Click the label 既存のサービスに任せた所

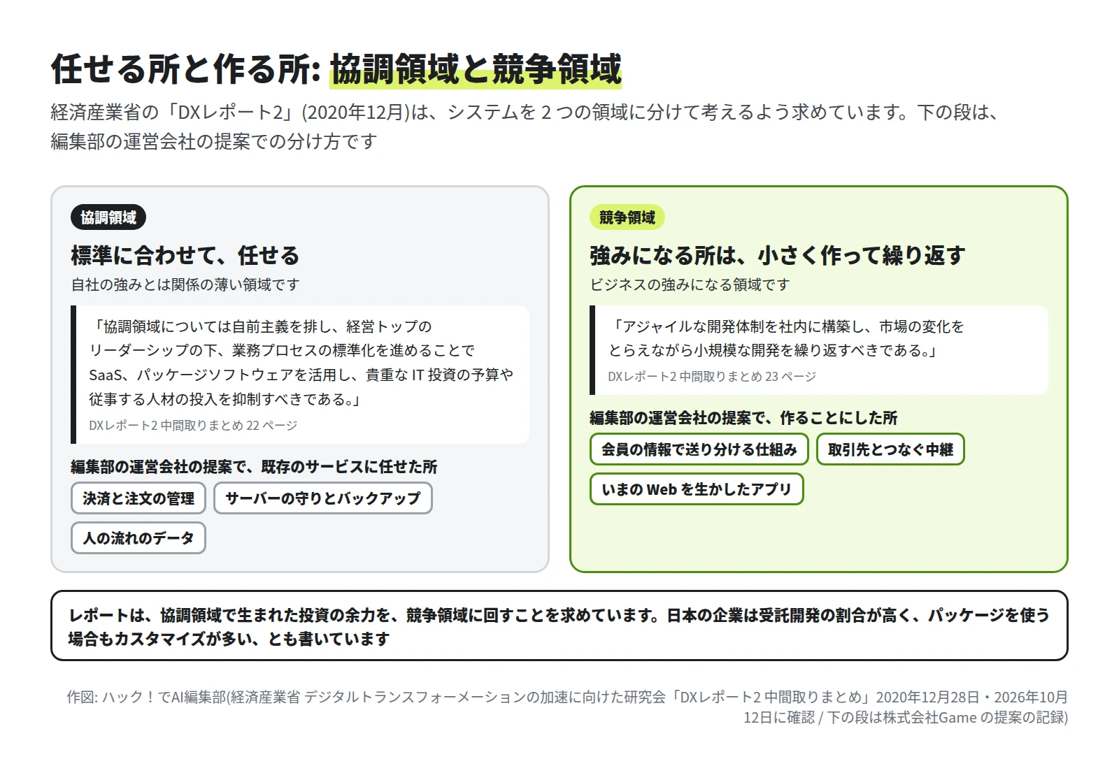pyautogui.click(x=349, y=467)
